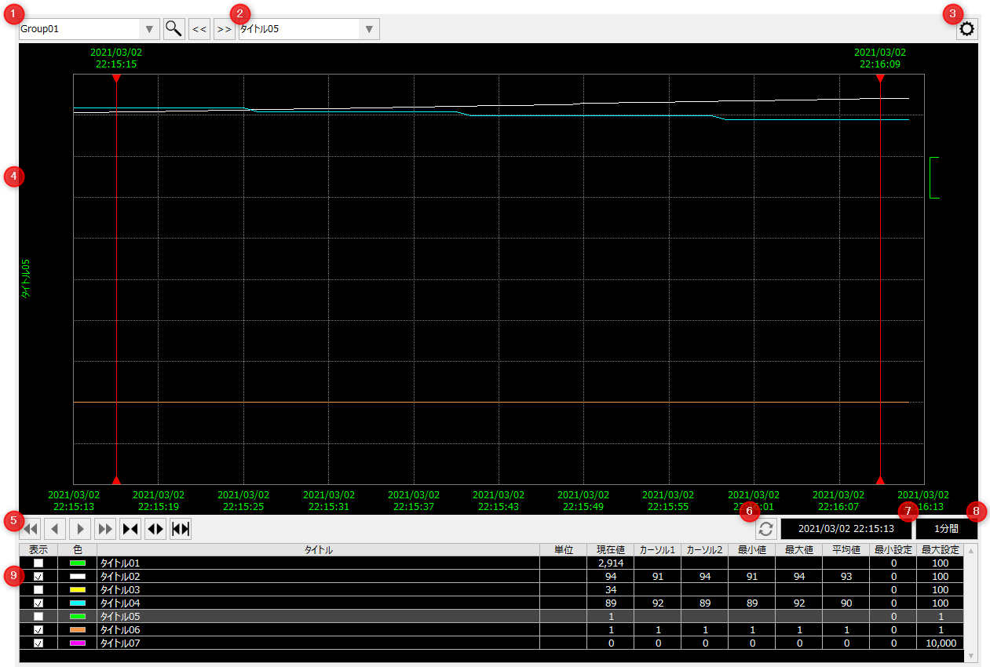Click current value 34 of タイトル03
The image size is (990, 667).
pos(611,590)
